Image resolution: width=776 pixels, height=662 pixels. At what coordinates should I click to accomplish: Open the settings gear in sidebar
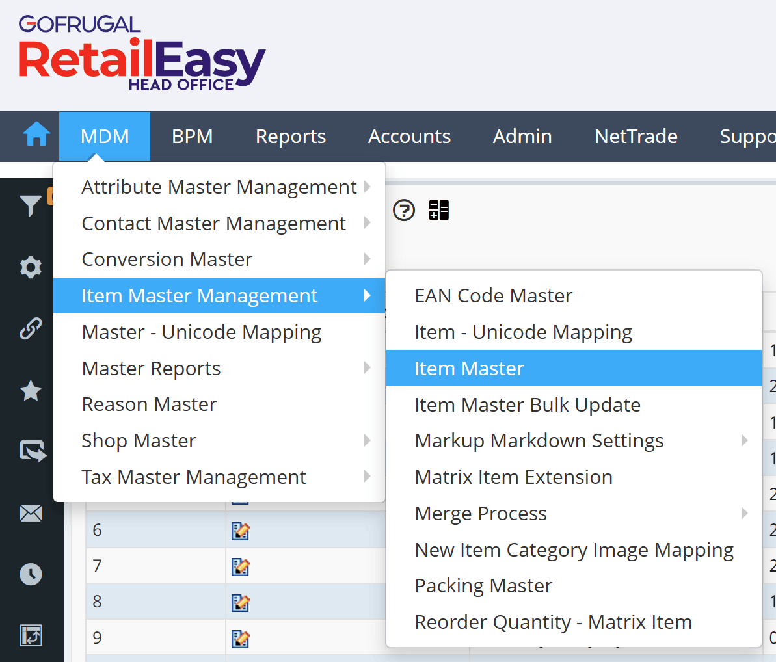pos(31,267)
